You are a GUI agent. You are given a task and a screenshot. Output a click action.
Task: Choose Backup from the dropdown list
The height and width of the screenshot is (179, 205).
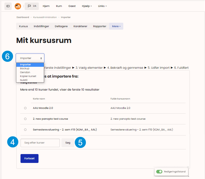pos(25,68)
